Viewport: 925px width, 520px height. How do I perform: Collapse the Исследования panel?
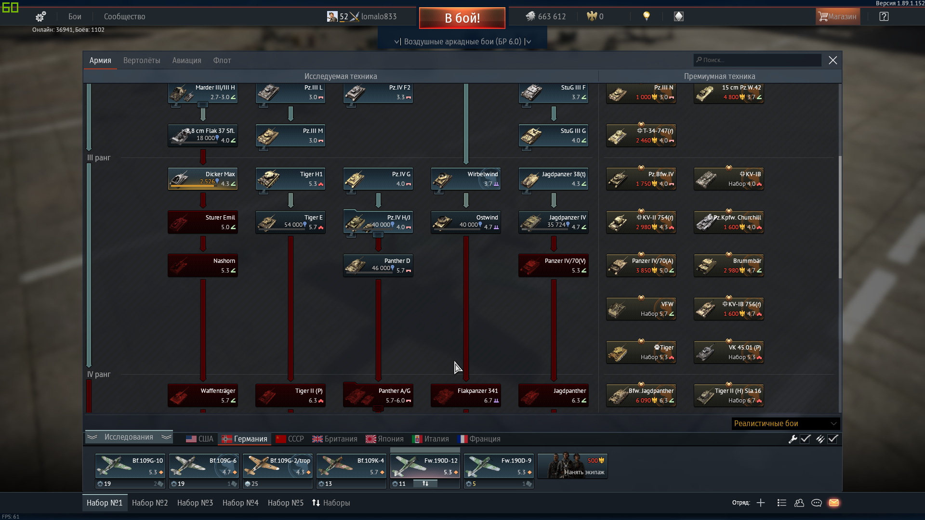click(129, 437)
